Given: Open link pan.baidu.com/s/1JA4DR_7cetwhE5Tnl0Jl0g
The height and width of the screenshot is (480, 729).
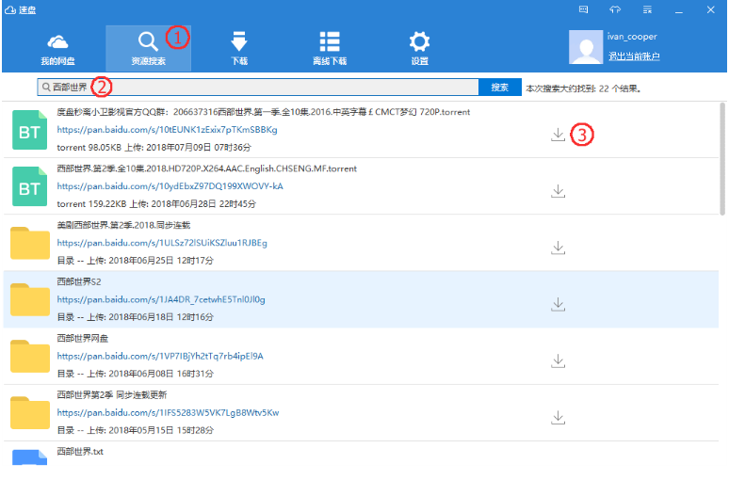Looking at the screenshot, I should point(160,299).
